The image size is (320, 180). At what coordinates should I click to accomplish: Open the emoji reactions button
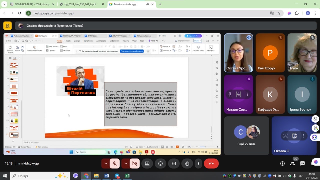point(160,163)
